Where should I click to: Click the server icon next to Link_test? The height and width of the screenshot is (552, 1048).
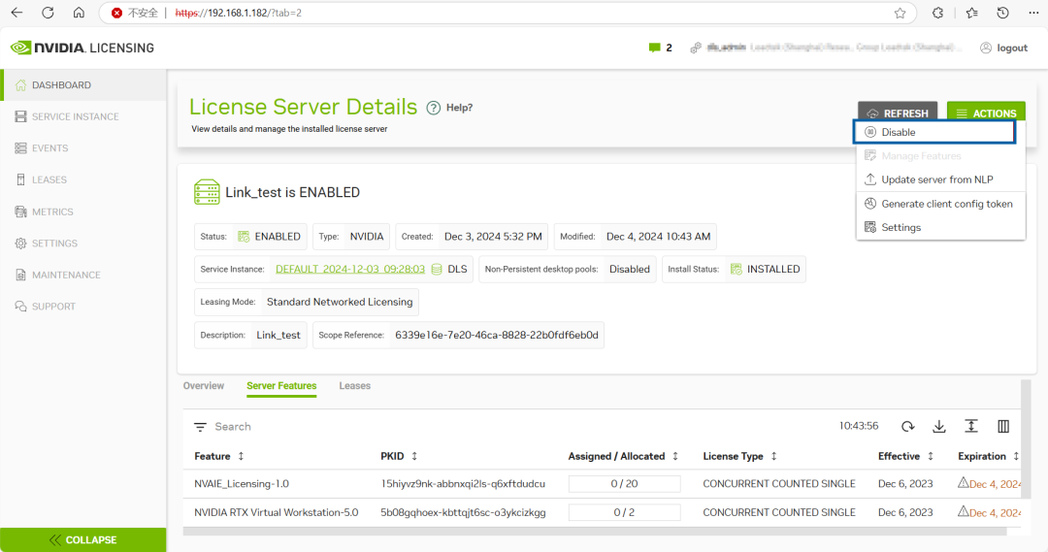tap(207, 192)
